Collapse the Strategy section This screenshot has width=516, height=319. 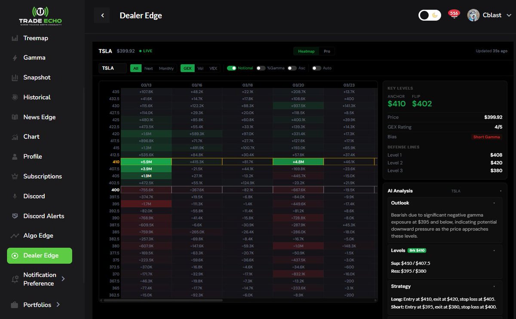[494, 286]
